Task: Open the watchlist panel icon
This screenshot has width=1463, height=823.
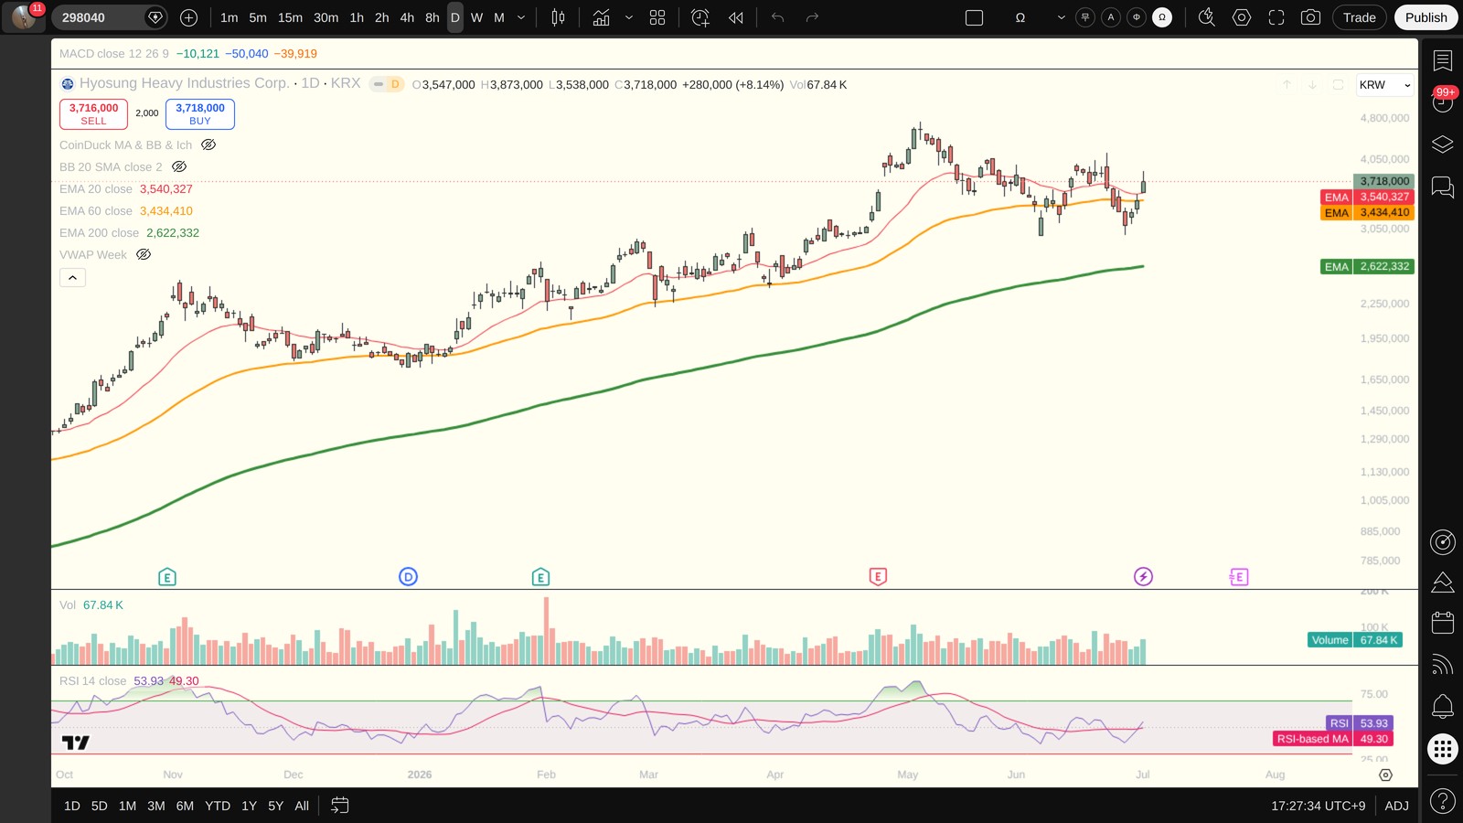Action: coord(1443,61)
